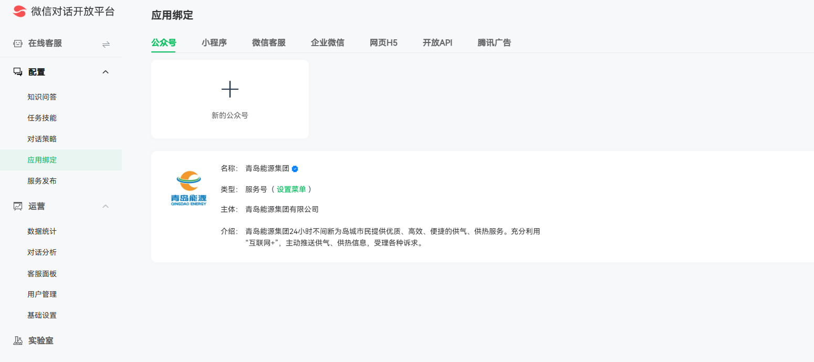Image resolution: width=814 pixels, height=362 pixels.
Task: Select the 公众号 tab
Action: [164, 43]
